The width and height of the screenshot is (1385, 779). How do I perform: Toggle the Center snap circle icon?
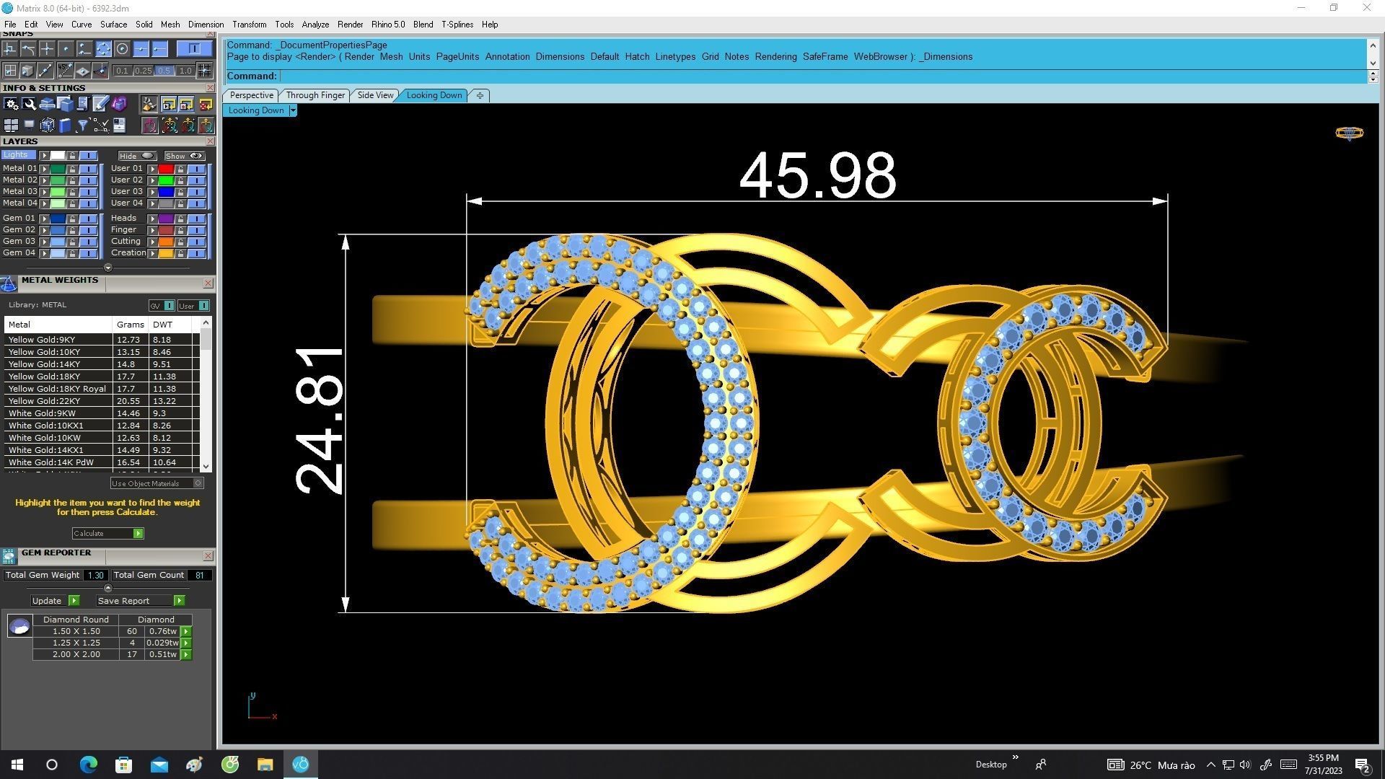click(x=122, y=48)
